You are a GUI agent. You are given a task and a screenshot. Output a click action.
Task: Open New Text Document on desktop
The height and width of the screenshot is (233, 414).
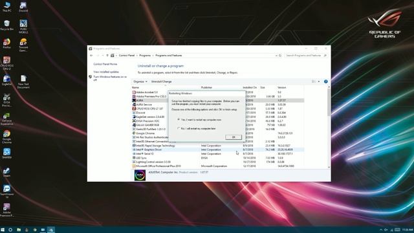(x=23, y=82)
